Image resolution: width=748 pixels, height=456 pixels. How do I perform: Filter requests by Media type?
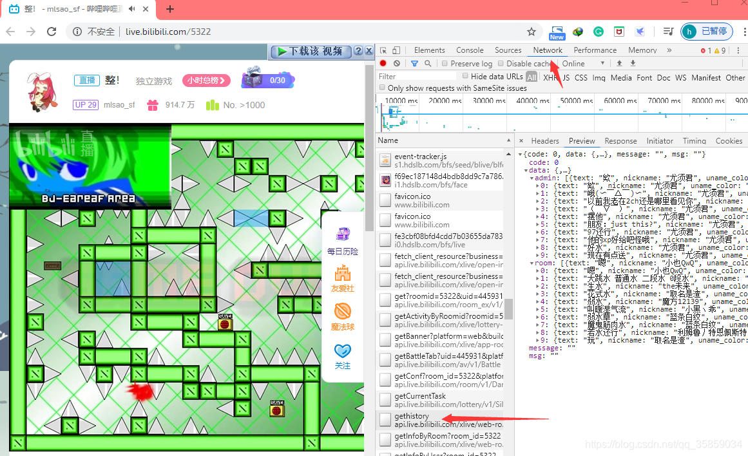point(620,77)
